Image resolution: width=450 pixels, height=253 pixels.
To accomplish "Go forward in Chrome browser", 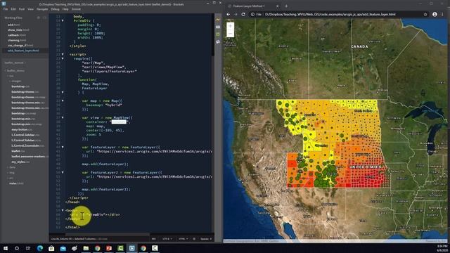I will point(236,14).
